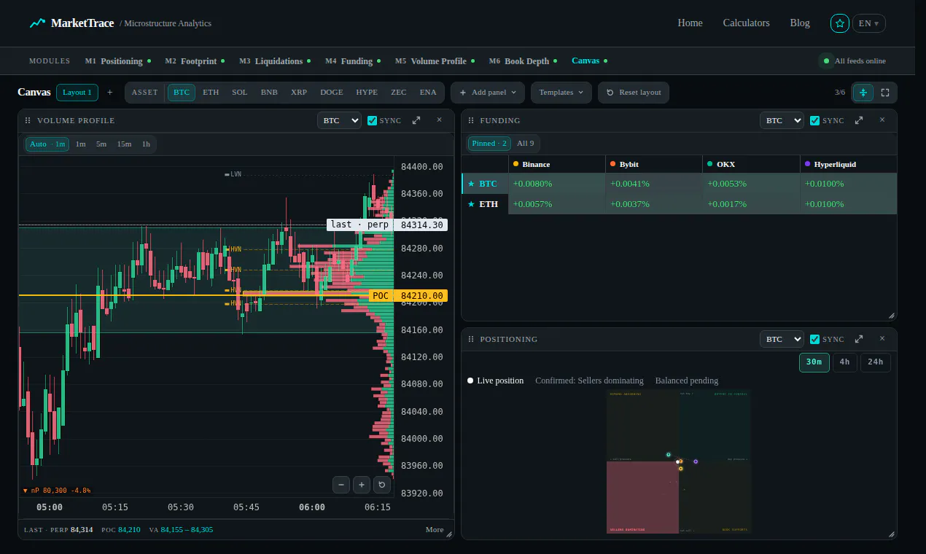Expand the Positioning panel to full size
This screenshot has height=554, width=926.
[x=859, y=339]
